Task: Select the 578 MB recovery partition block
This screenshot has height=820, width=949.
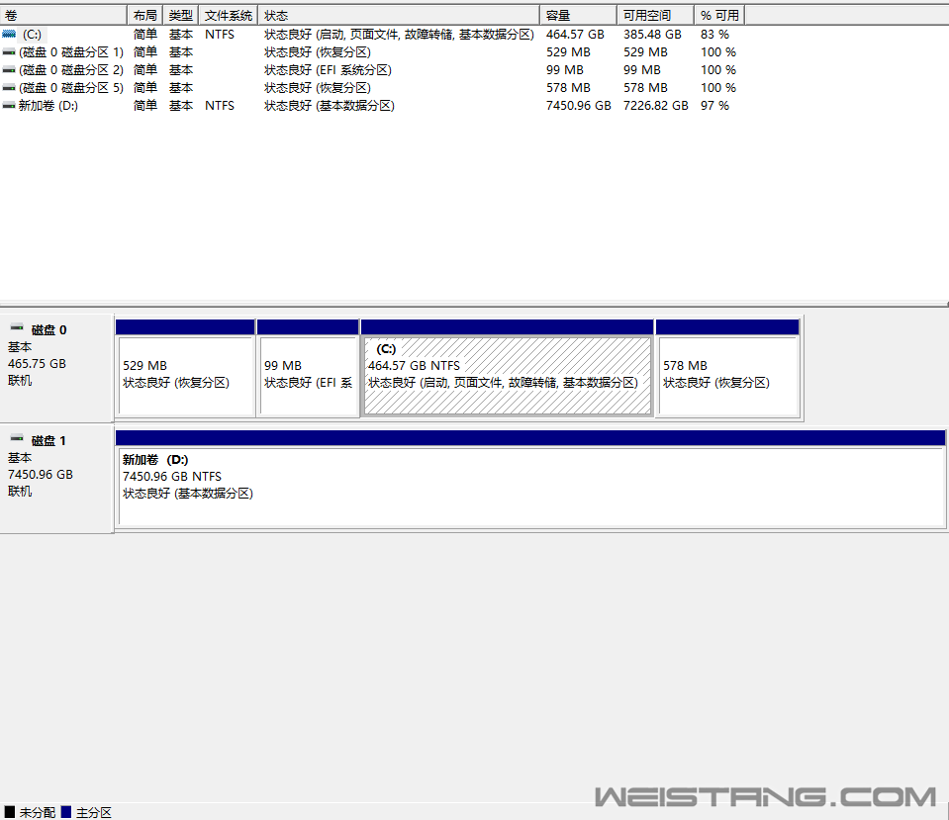Action: tap(727, 375)
